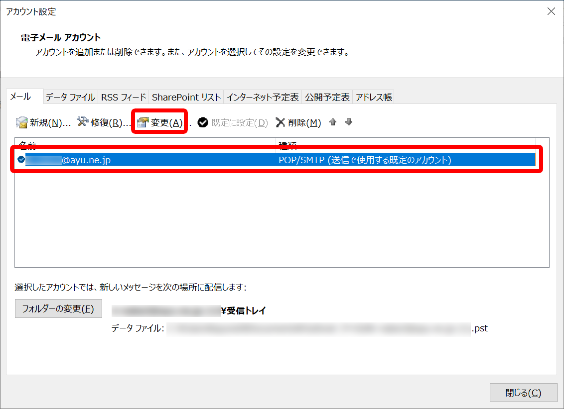Click default account checkmark beside ayu.ne.jp
Viewport: 574px width, 409px height.
(21, 159)
